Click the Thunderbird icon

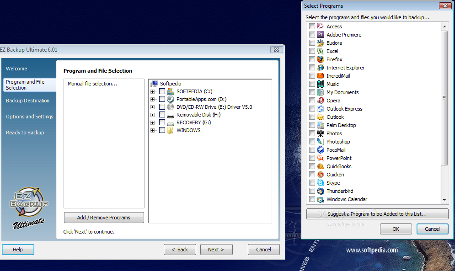point(321,191)
